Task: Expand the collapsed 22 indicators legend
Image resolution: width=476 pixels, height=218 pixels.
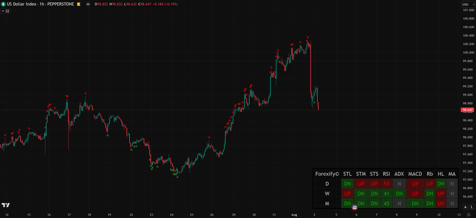Action: (x=5, y=11)
